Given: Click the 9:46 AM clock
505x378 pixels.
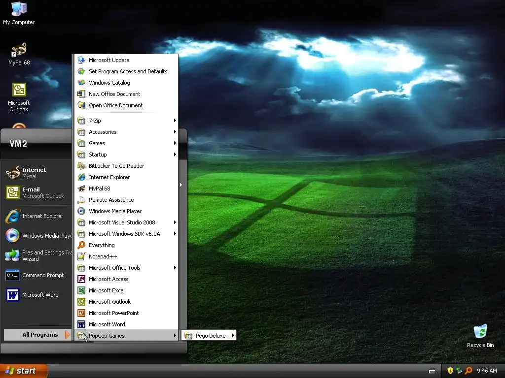Looking at the screenshot, I should click(x=487, y=371).
